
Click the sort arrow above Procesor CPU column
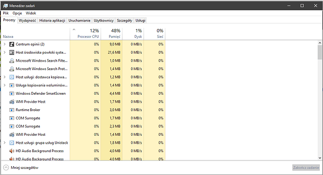74,30
